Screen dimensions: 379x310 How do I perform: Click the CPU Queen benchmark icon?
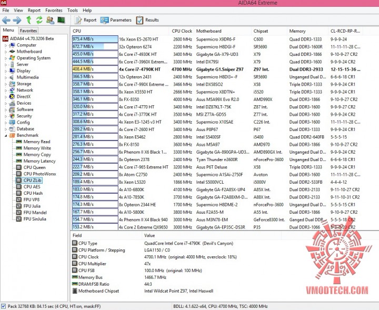(x=19, y=167)
